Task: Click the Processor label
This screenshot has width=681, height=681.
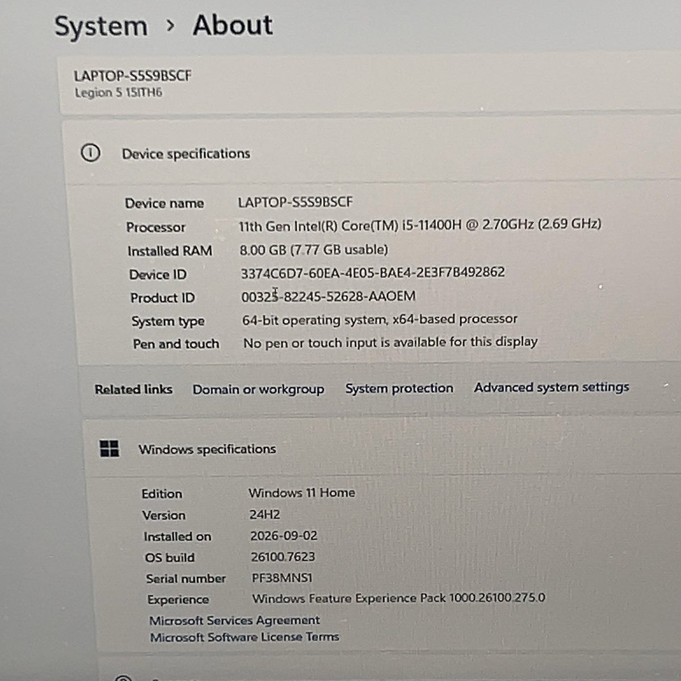Action: (155, 228)
